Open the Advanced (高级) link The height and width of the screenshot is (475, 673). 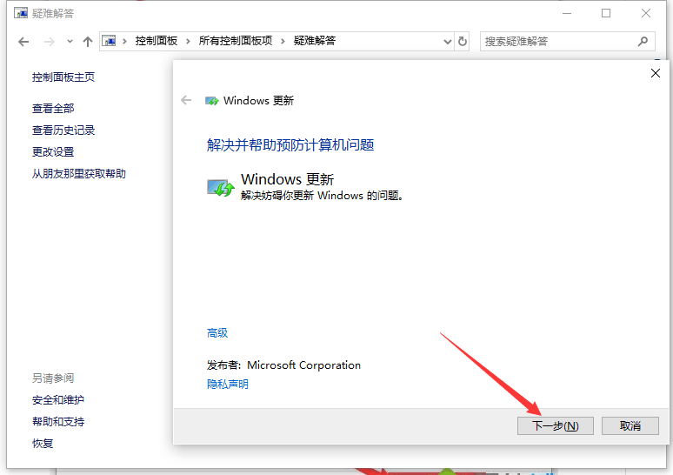[x=217, y=333]
